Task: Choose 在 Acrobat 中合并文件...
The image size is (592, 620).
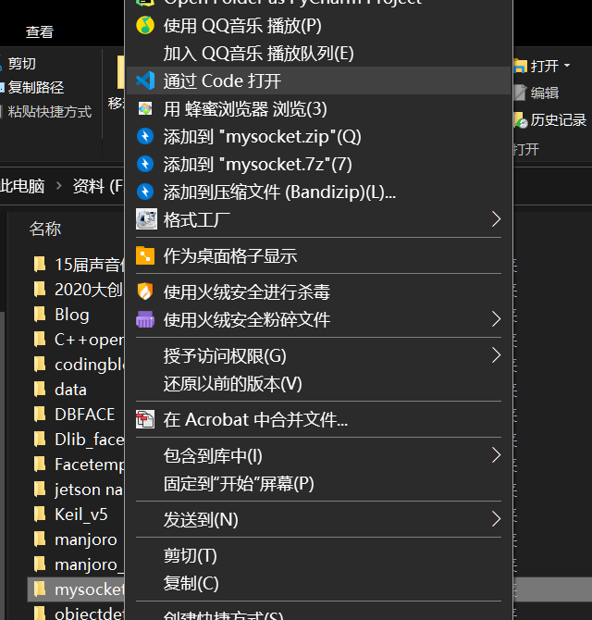Action: [x=318, y=419]
